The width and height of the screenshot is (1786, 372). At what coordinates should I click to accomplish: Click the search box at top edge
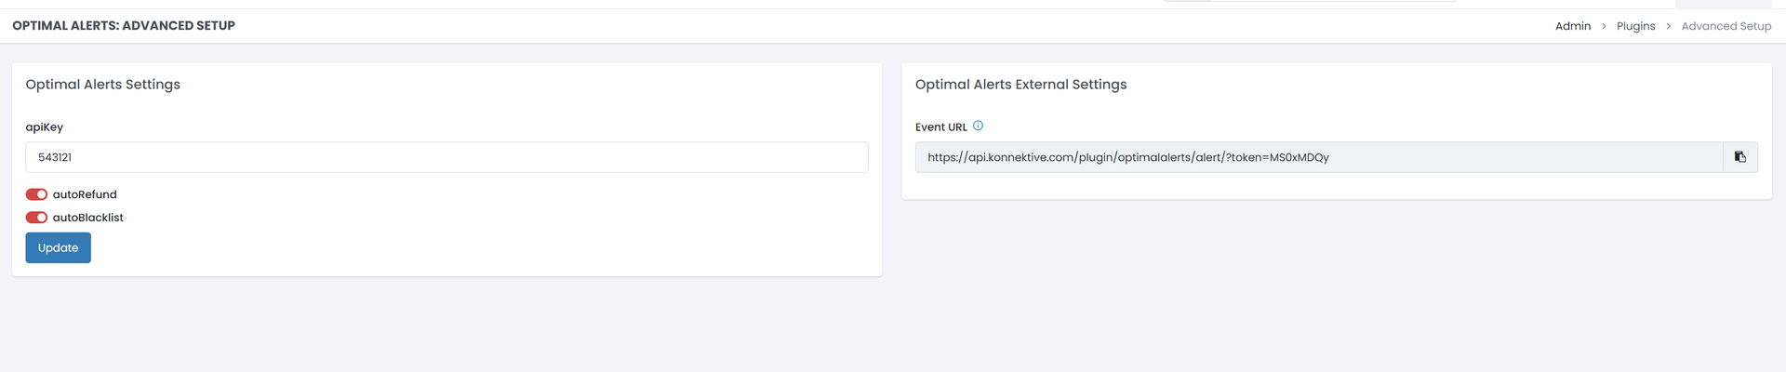click(x=1330, y=1)
